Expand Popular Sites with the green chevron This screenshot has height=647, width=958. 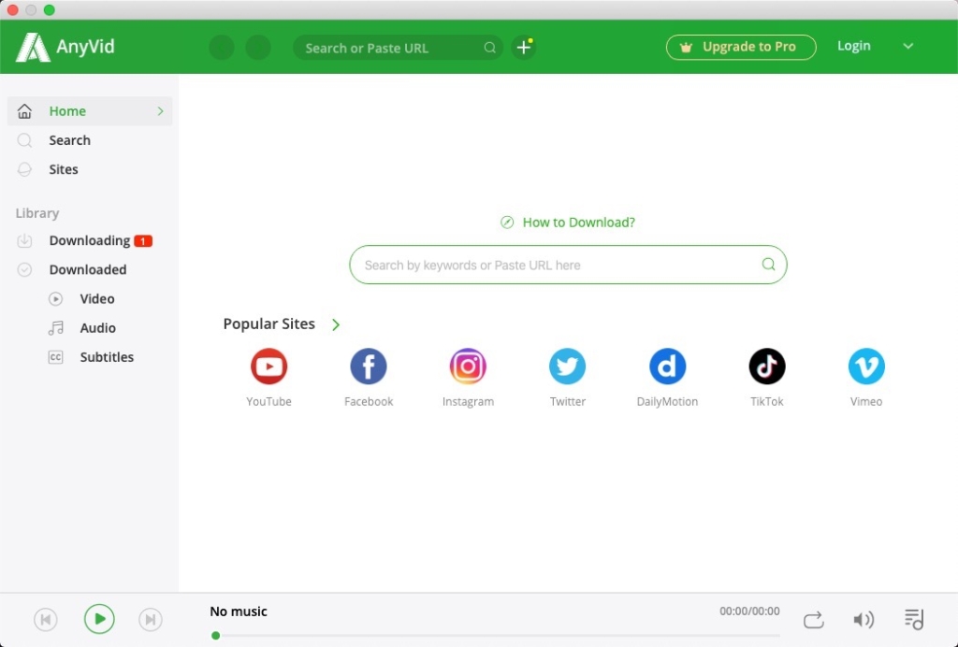click(x=336, y=324)
